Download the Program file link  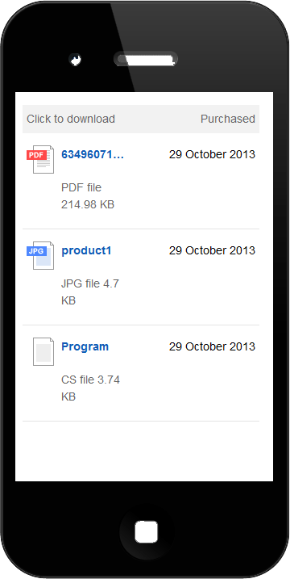pos(85,346)
